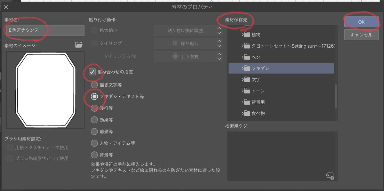Click the octagon material image thumbnail
The height and width of the screenshot is (191, 384).
(45, 90)
